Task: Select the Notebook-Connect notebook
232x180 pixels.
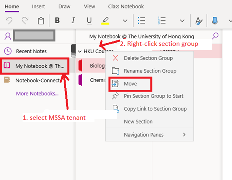Action: pyautogui.click(x=38, y=80)
